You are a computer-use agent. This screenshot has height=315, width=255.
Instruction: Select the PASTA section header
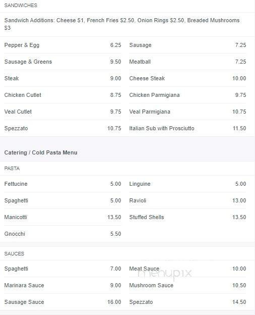pyautogui.click(x=12, y=168)
